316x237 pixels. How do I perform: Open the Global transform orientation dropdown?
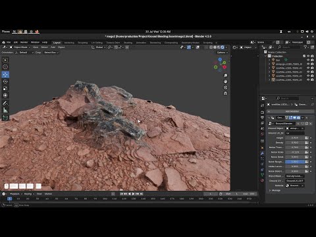point(99,47)
